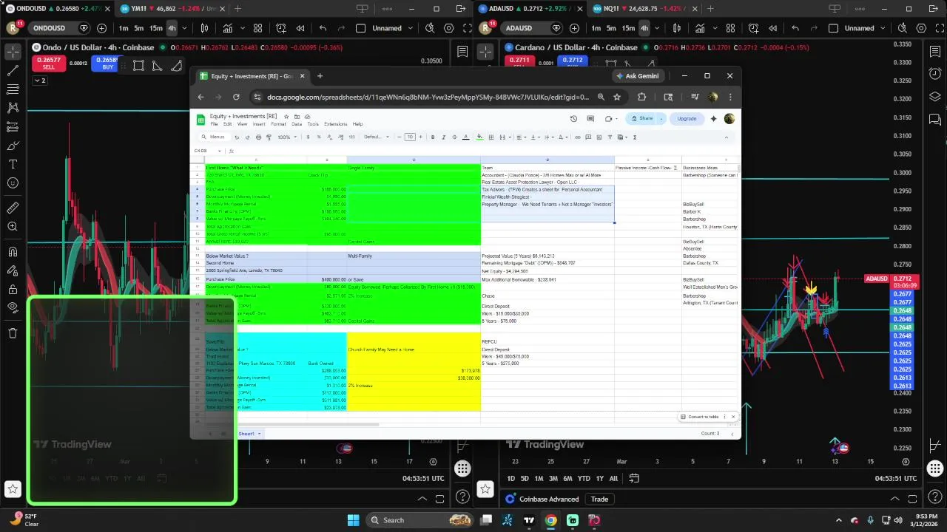Toggle fill color bucket in Sheets toolbar
The image size is (947, 532).
pos(479,137)
